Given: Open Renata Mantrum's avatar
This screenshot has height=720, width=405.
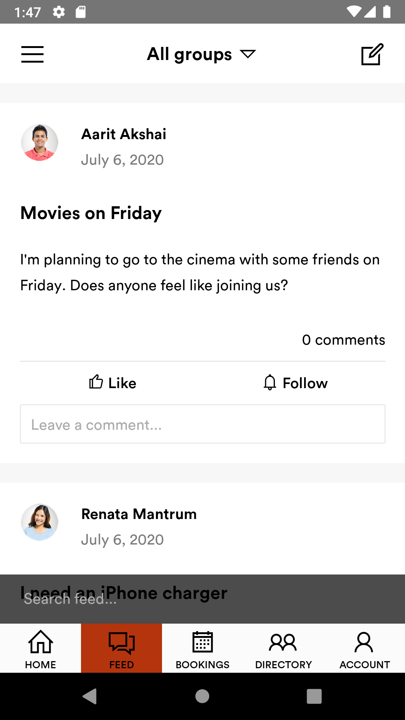Looking at the screenshot, I should (39, 522).
